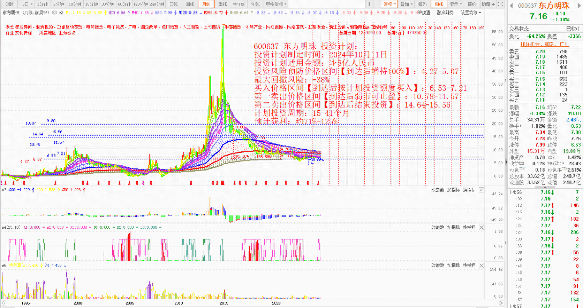The image size is (583, 308).
Task: Click 换指标 for A6 turnover panel
Action: [469, 265]
